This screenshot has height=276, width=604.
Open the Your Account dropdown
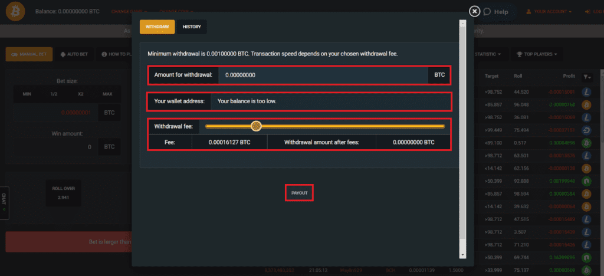click(550, 12)
